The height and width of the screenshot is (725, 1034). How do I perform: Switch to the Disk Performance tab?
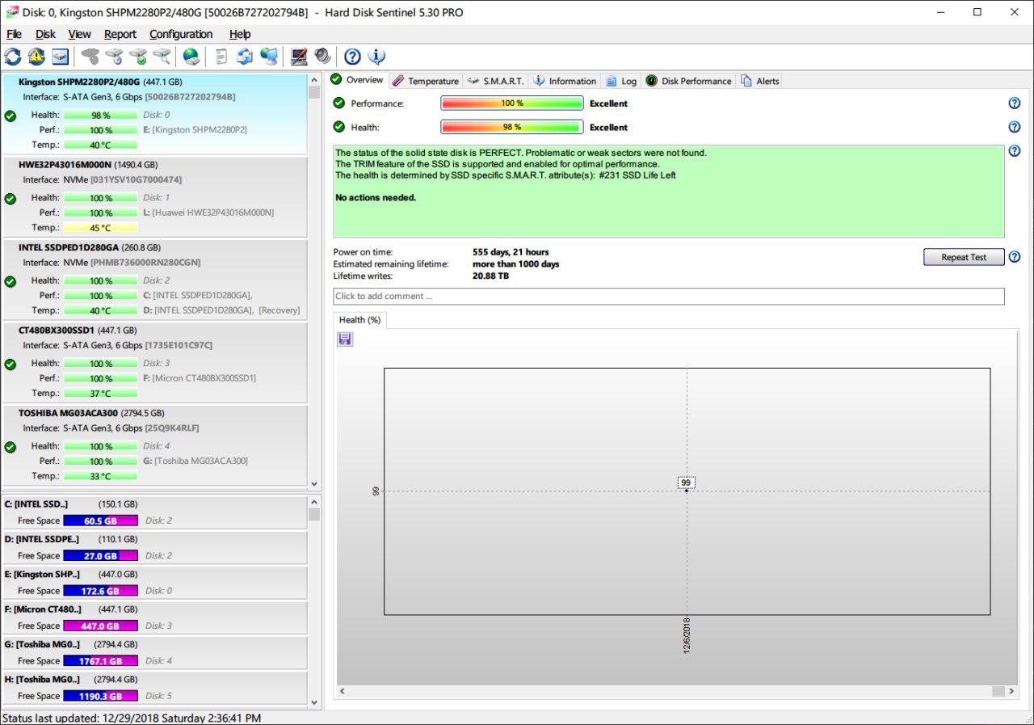[x=689, y=81]
